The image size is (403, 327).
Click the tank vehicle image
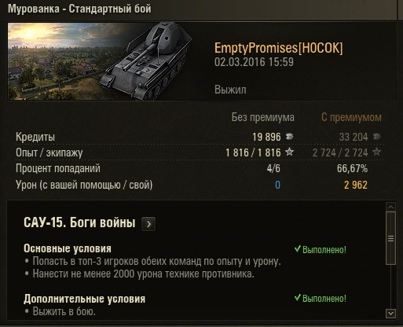[x=147, y=61]
